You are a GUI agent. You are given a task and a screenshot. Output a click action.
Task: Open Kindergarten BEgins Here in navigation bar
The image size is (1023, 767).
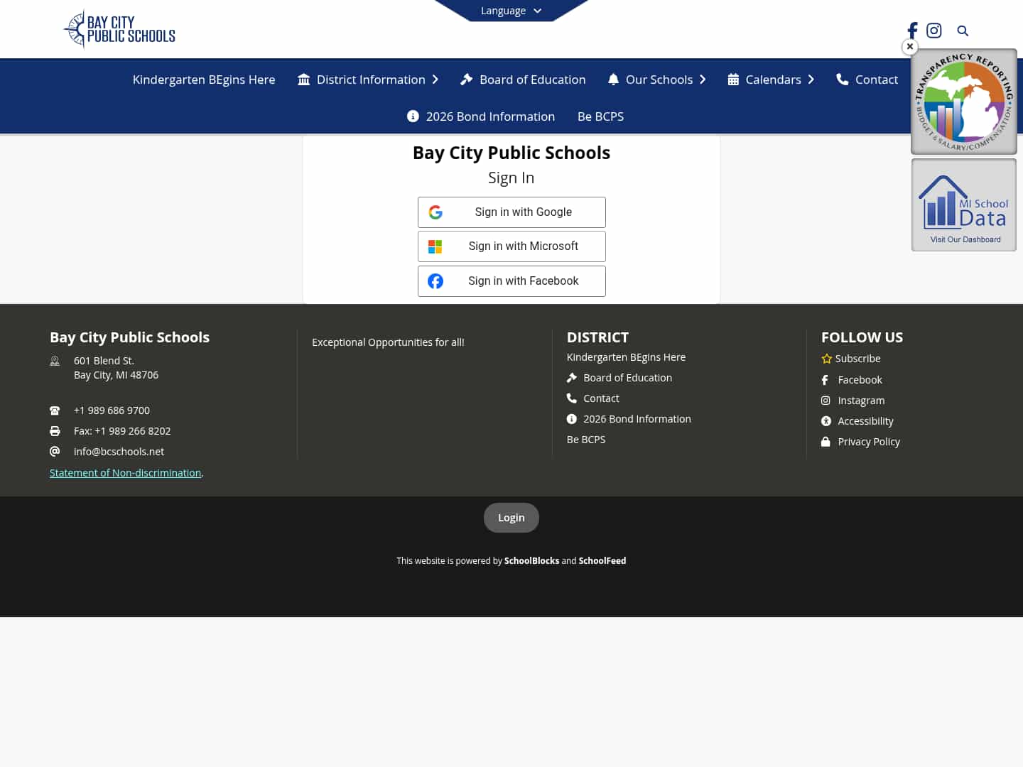pos(204,80)
